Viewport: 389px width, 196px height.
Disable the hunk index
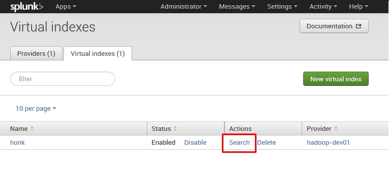pyautogui.click(x=195, y=142)
